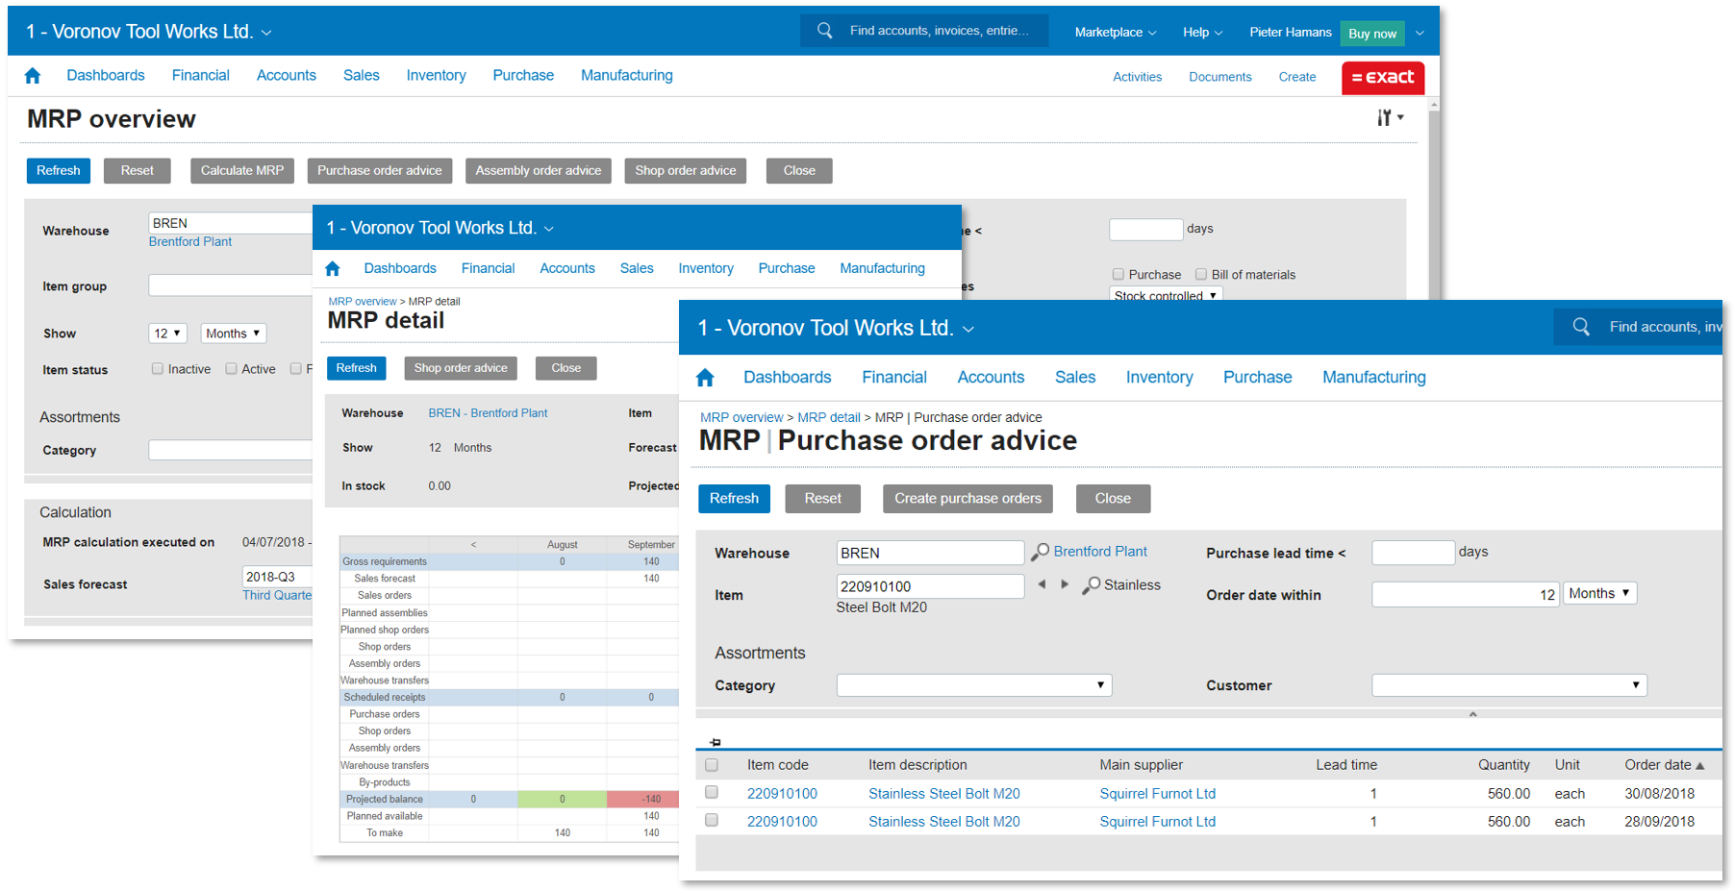Go to the next item using the right arrow
This screenshot has height=891, width=1734.
pos(1065,584)
